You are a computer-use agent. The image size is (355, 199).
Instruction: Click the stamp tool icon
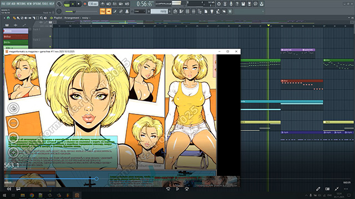(127, 11)
